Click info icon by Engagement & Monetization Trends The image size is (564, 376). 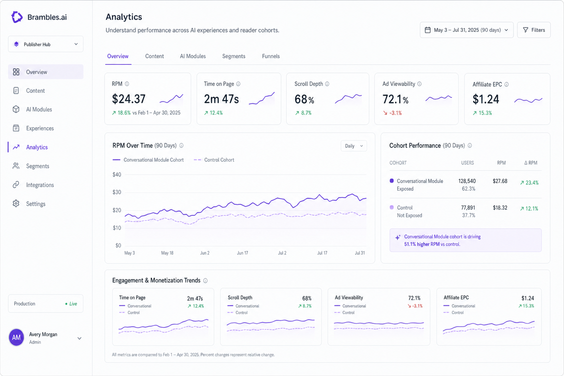[206, 281]
